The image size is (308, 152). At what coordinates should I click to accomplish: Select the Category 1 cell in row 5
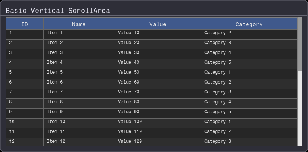coord(249,73)
